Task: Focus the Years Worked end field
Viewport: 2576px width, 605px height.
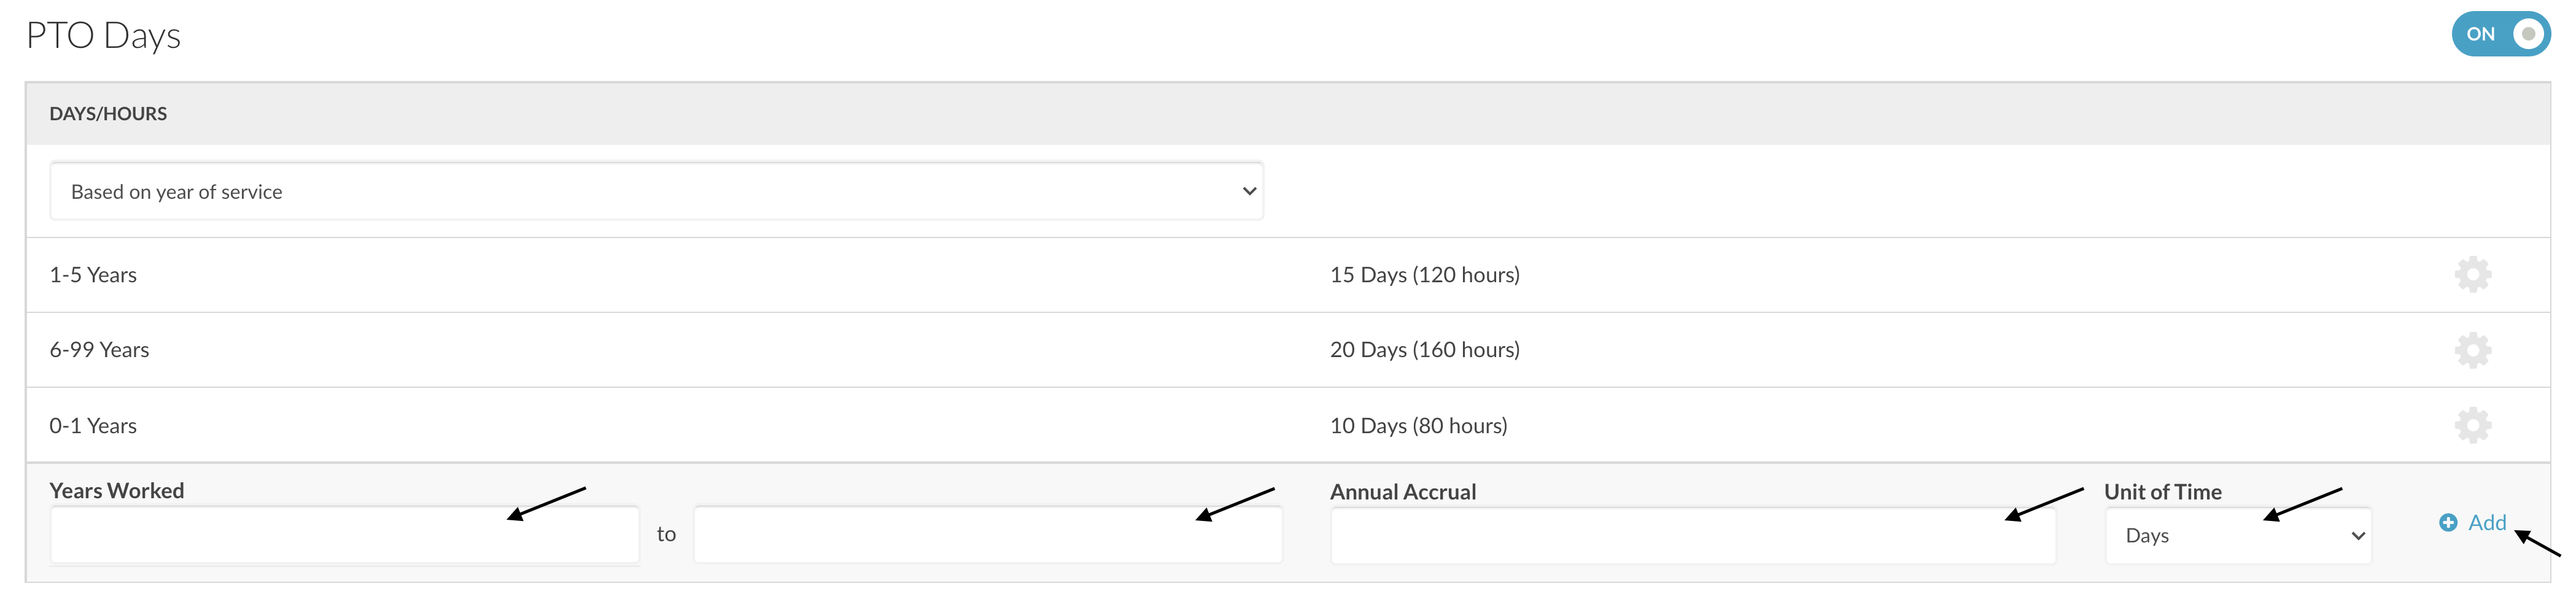Action: click(987, 535)
